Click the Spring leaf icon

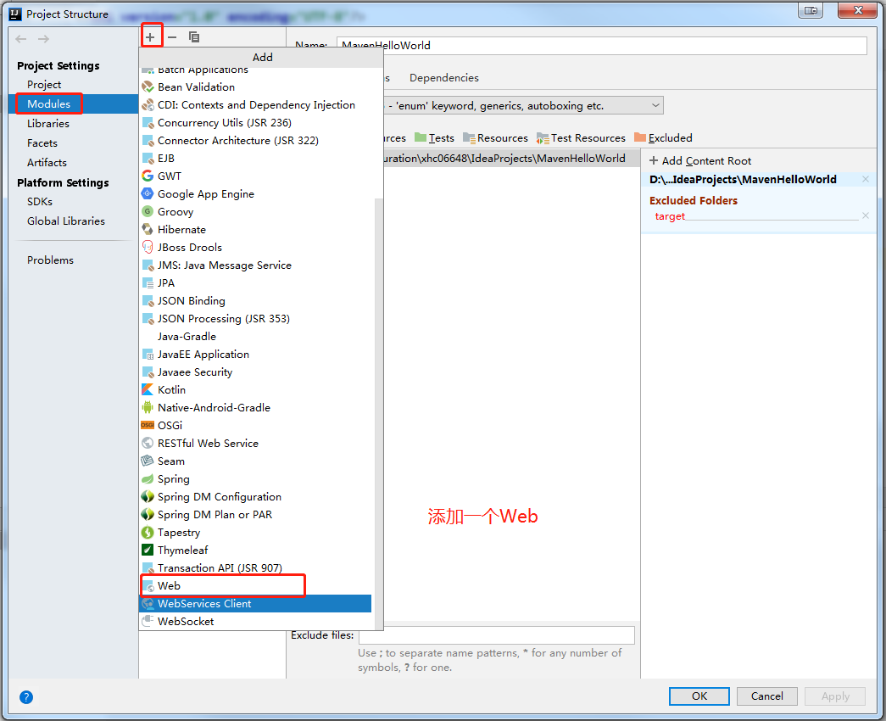[x=148, y=479]
